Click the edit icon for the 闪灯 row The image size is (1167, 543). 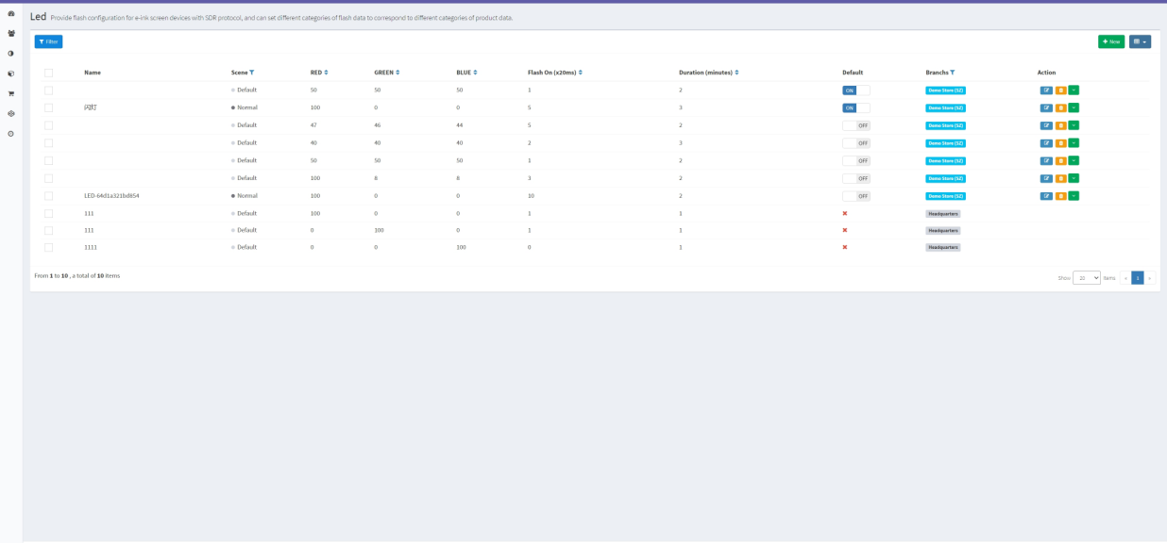1046,107
